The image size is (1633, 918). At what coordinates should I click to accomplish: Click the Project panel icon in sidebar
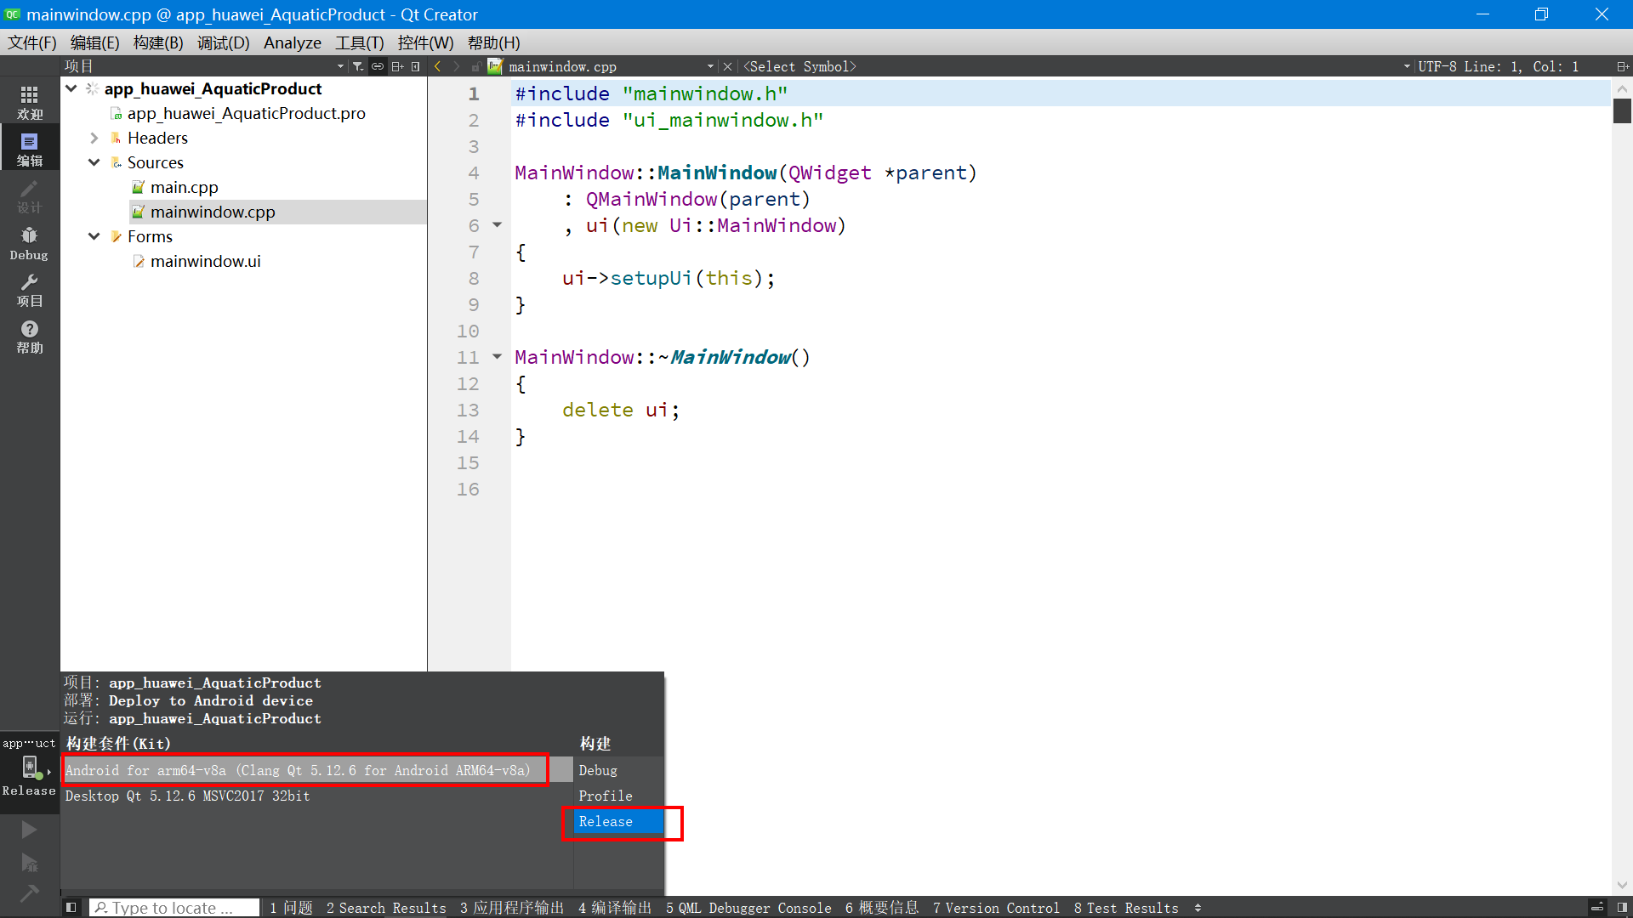pos(29,289)
